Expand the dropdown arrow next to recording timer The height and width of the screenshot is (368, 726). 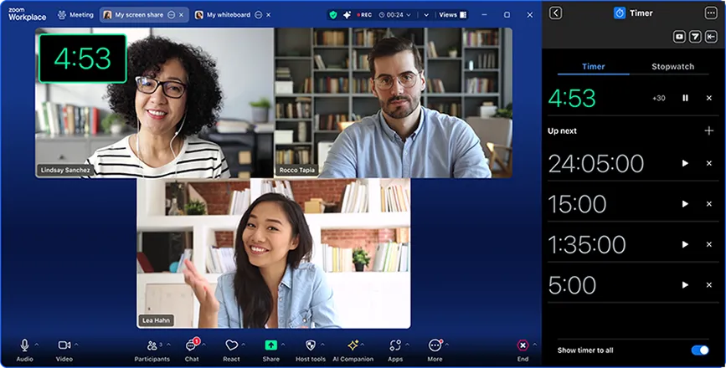tap(425, 15)
